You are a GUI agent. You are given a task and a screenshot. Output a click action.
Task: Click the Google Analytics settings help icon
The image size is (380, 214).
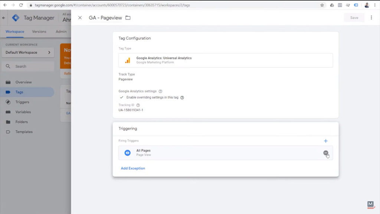click(160, 91)
